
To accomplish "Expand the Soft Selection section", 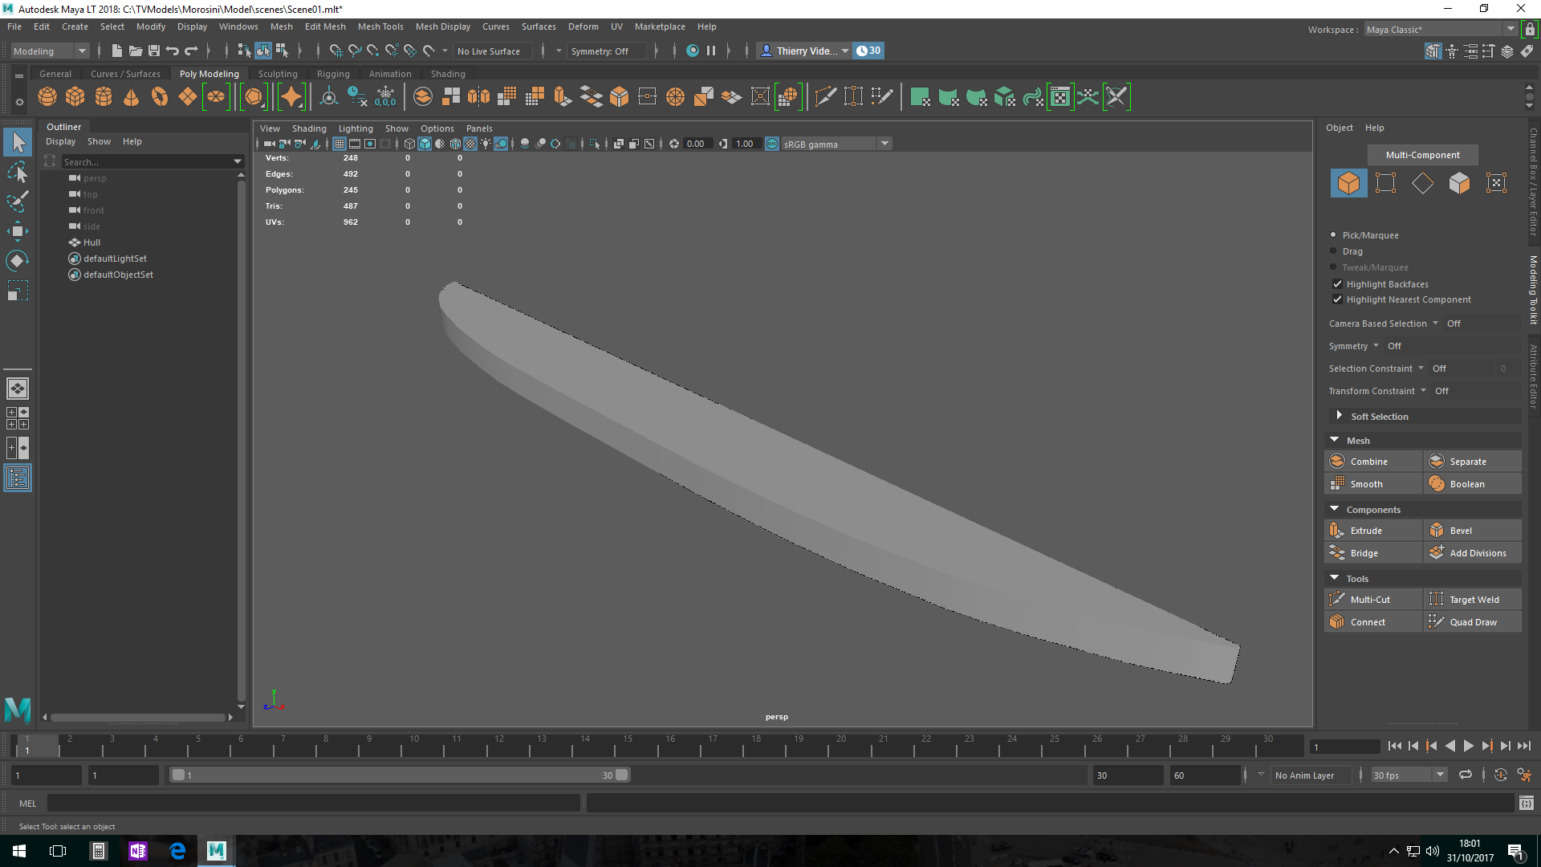I will pyautogui.click(x=1339, y=416).
